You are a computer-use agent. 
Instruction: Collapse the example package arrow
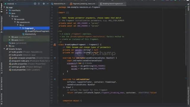coord(12,19)
